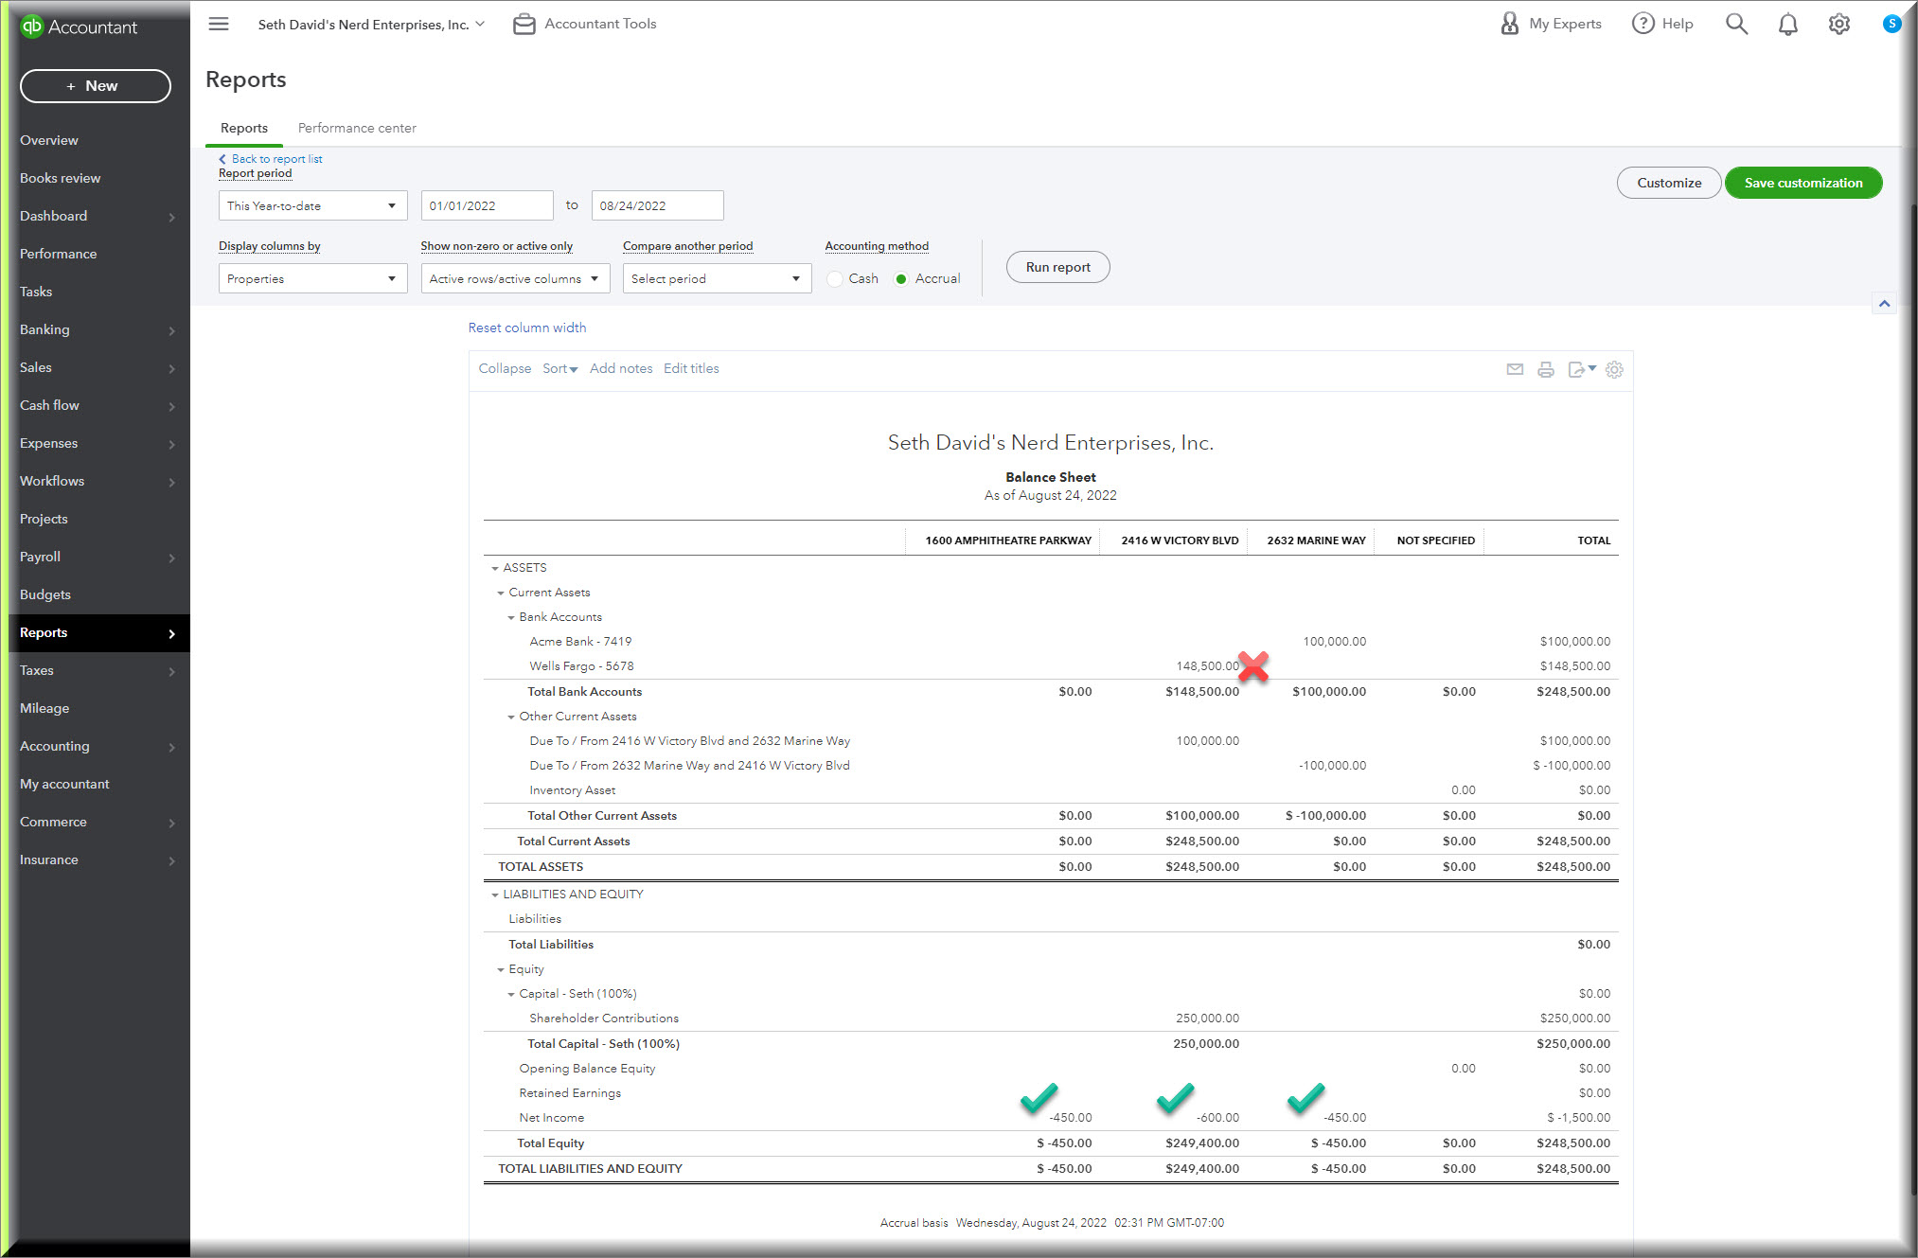Open the hamburger navigation menu icon

[x=219, y=24]
